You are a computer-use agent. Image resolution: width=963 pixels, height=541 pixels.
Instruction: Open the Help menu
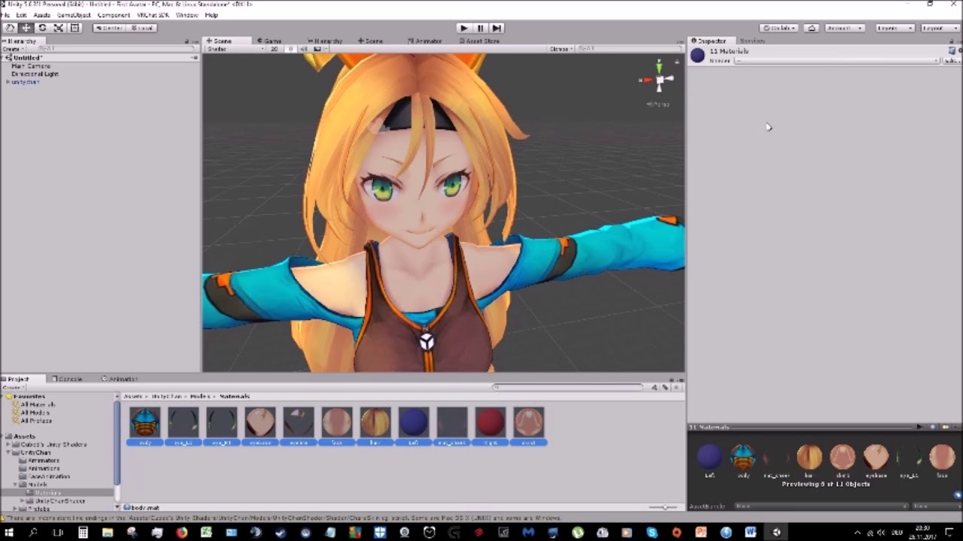coord(211,15)
